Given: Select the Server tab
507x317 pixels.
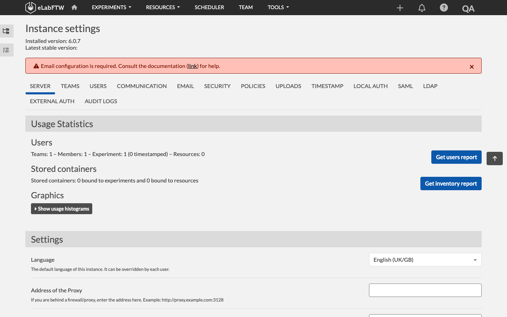Looking at the screenshot, I should click(40, 86).
